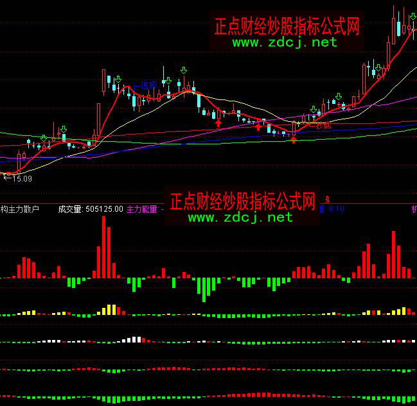Click the deepest green bar in indicator

coord(205,289)
